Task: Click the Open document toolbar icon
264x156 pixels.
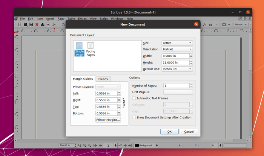Action: [x=25, y=24]
